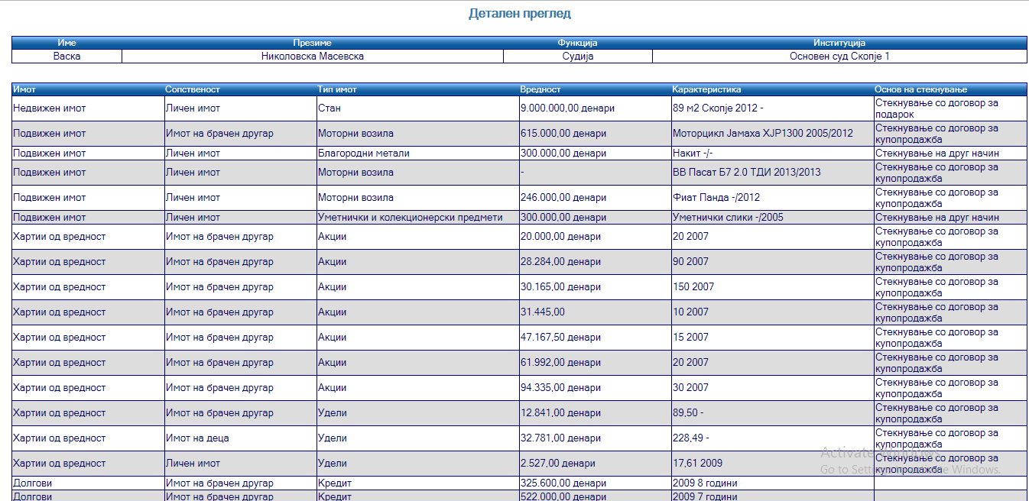The image size is (1029, 501).
Task: Click the Институција column header
Action: click(x=839, y=43)
